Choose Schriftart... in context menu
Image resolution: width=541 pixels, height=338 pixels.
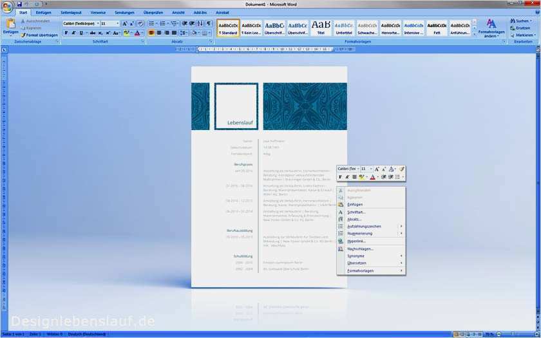click(371, 212)
